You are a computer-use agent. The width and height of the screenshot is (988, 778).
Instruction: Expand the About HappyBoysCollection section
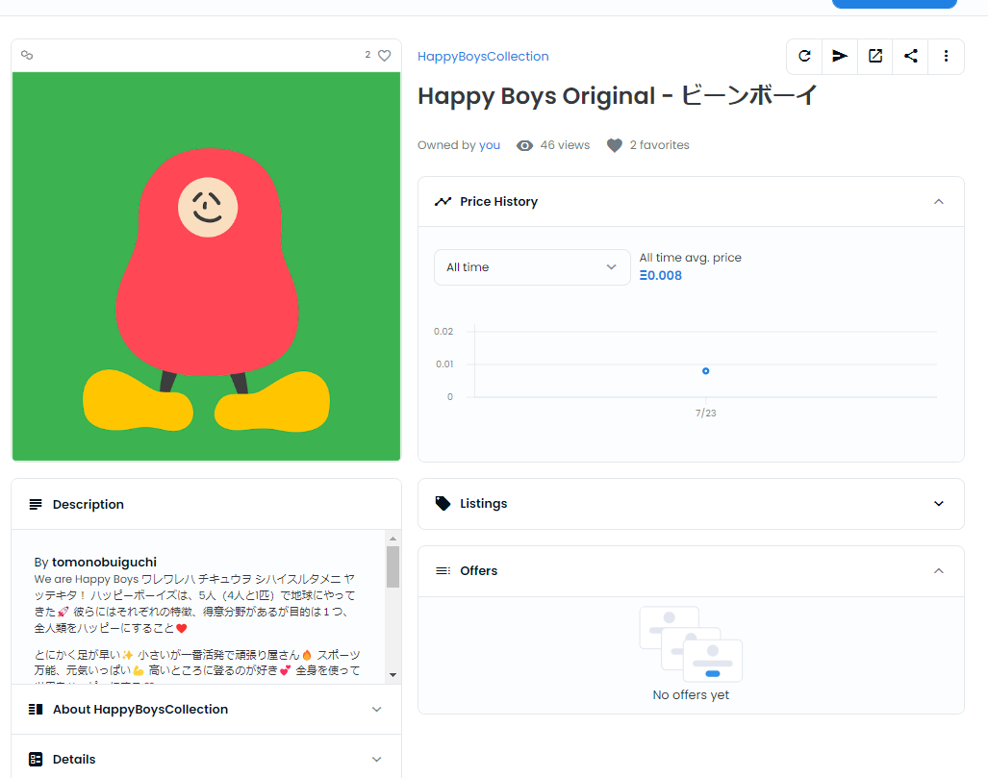pos(376,709)
